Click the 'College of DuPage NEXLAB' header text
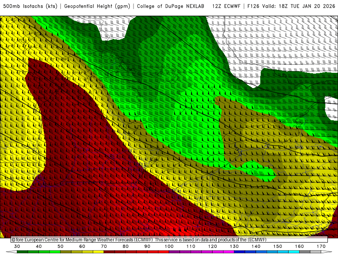 point(171,6)
